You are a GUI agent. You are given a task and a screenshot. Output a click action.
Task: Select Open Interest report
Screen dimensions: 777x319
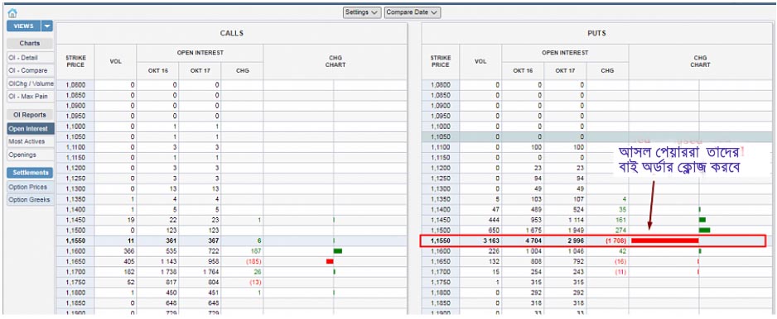(30, 129)
